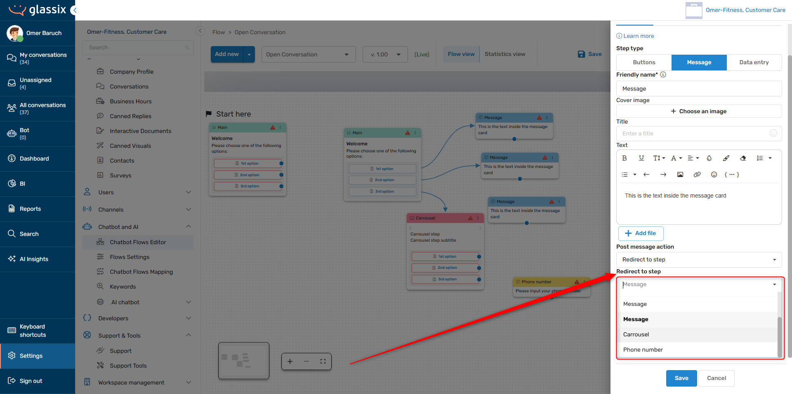Click the right arrow indent icon
The image size is (792, 394).
click(x=663, y=175)
